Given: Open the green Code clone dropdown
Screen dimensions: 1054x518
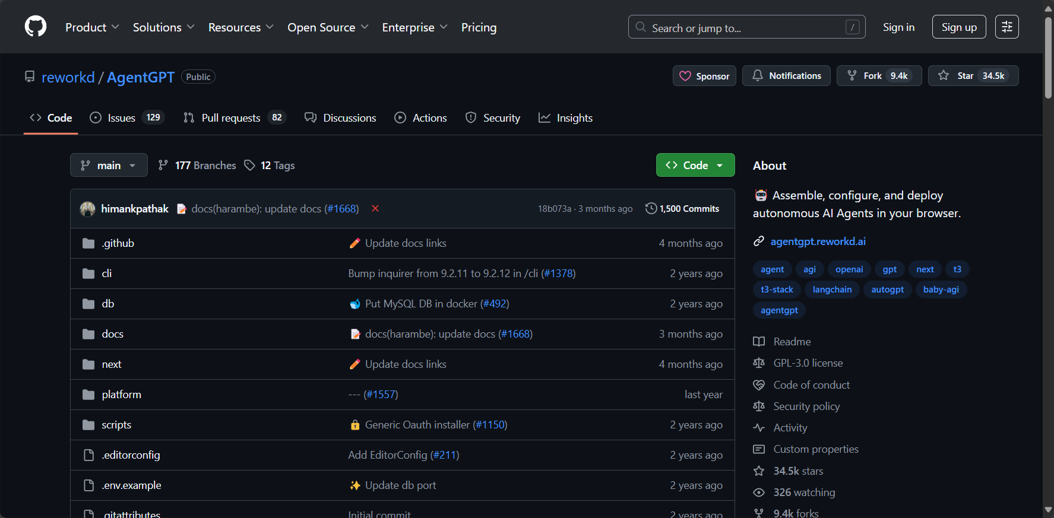Looking at the screenshot, I should [695, 165].
